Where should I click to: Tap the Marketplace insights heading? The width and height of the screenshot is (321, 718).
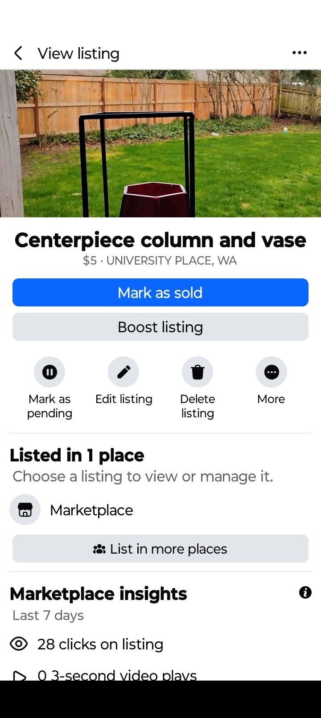click(99, 594)
